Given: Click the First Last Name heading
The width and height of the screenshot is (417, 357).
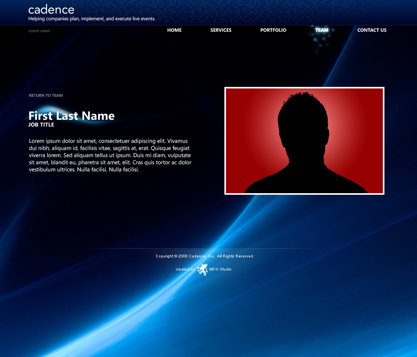Looking at the screenshot, I should click(x=71, y=116).
